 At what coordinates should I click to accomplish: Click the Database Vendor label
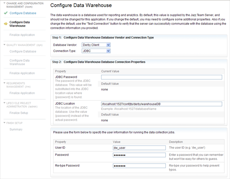(x=65, y=45)
